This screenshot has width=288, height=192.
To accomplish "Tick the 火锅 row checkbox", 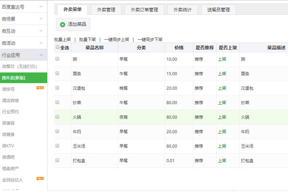I will (57, 117).
